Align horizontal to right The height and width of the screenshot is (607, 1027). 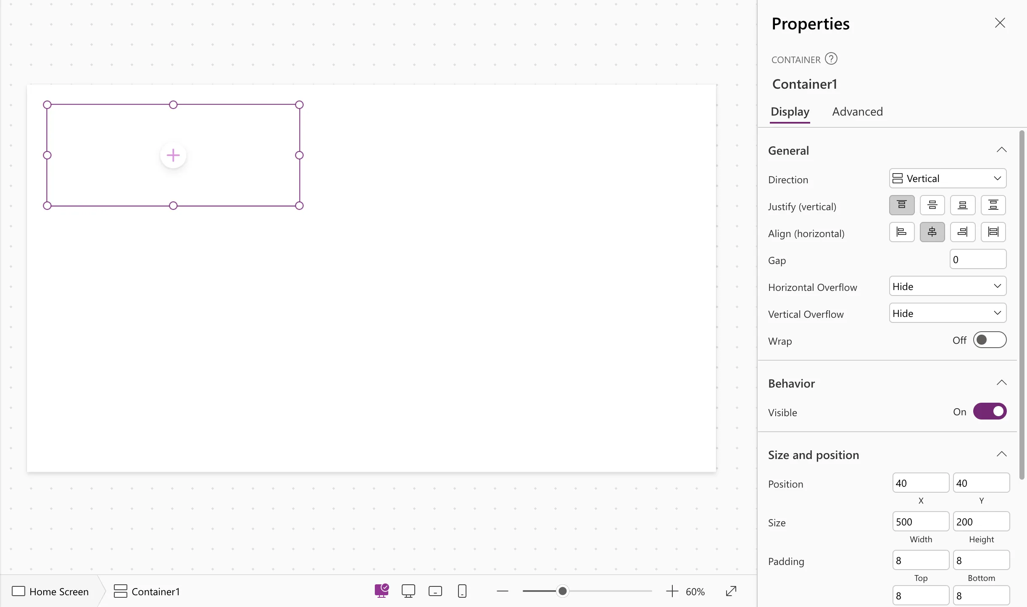(x=963, y=232)
